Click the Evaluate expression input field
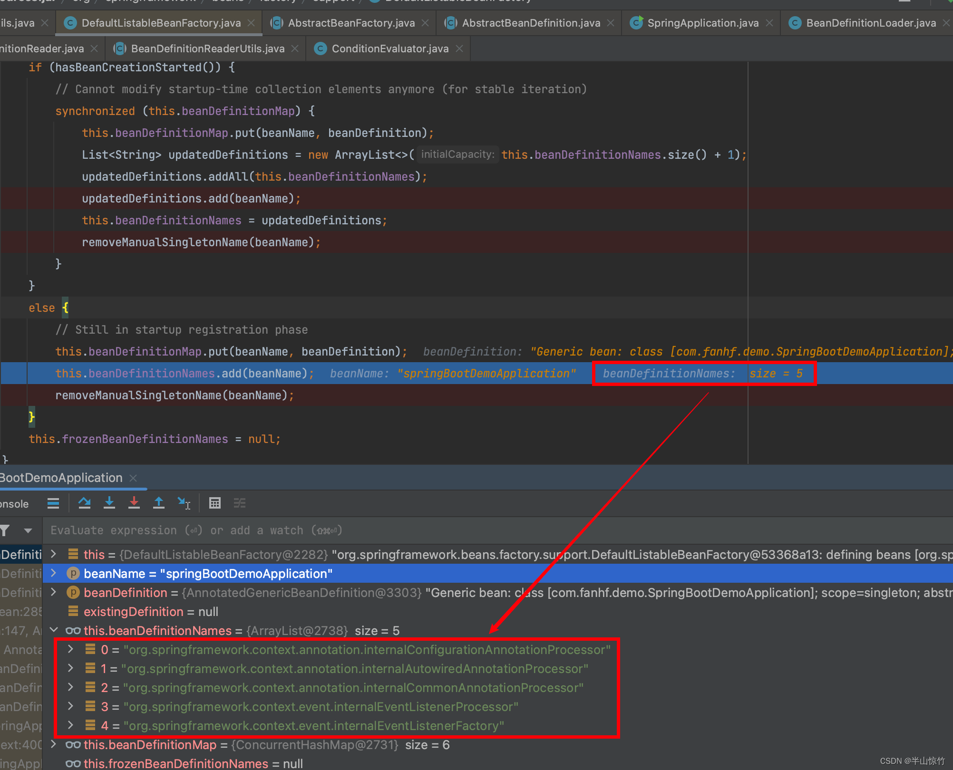 (x=497, y=530)
